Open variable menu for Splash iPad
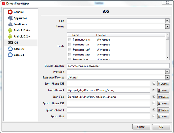The height and width of the screenshot is (133, 174). (x=154, y=116)
